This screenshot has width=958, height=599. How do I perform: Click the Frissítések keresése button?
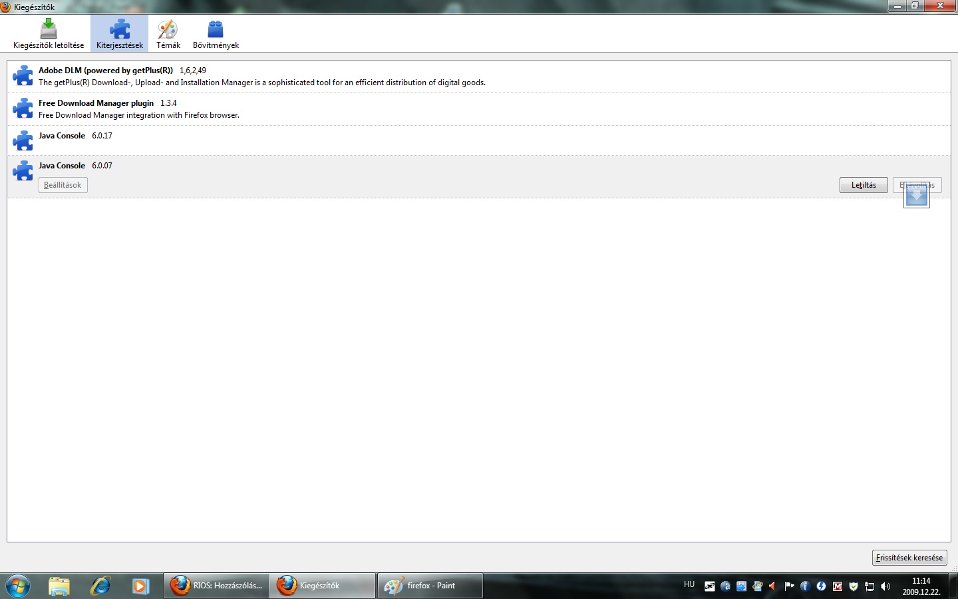909,558
